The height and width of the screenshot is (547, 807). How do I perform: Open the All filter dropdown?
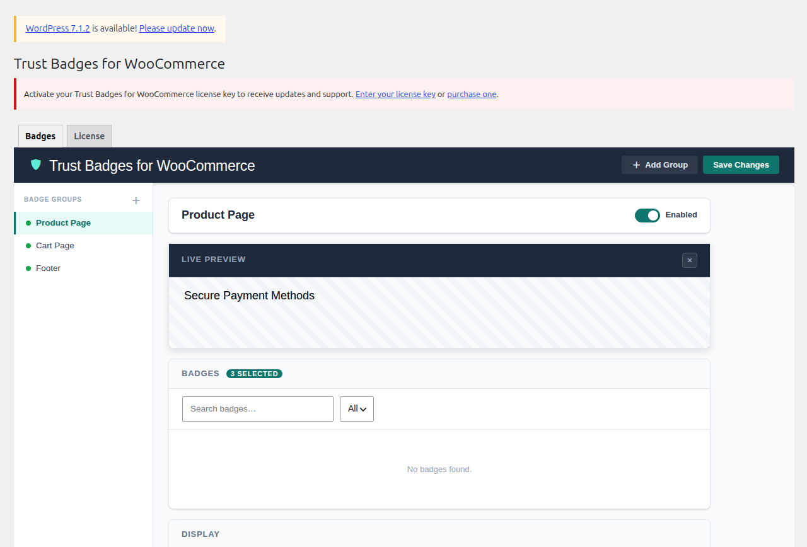[357, 409]
